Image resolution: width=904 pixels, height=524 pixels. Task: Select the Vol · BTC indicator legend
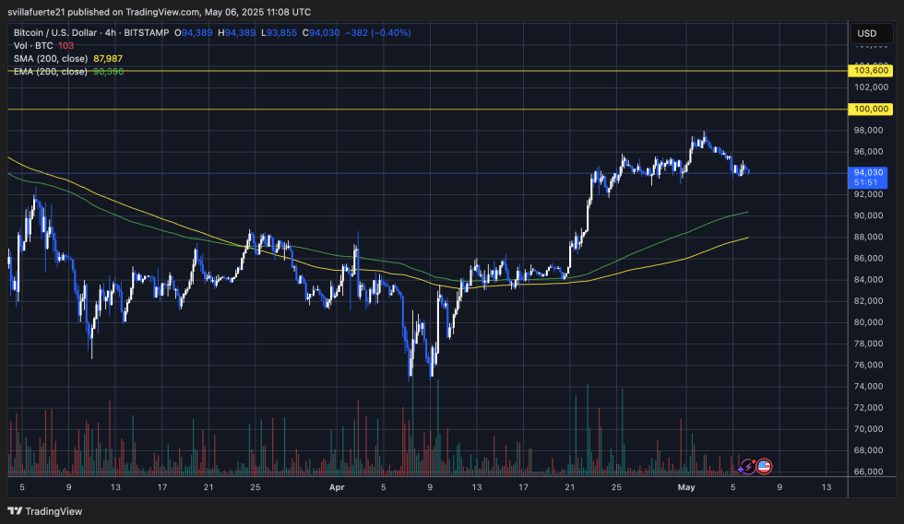(x=33, y=45)
